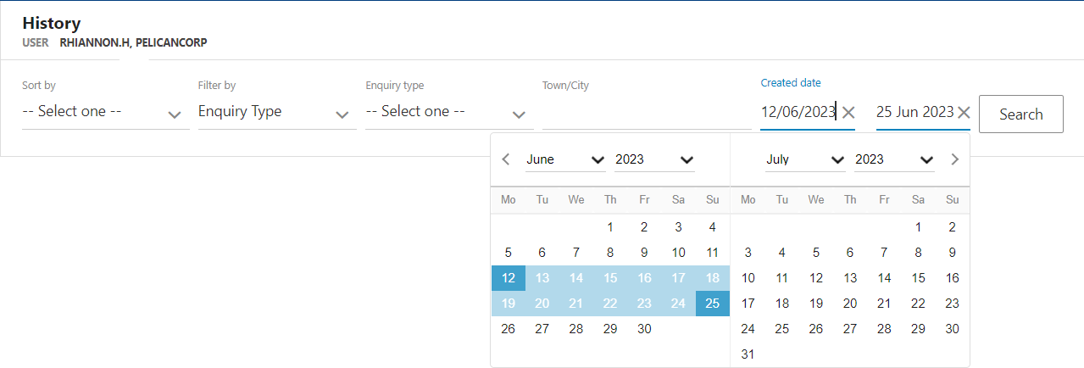Click the Search button

[x=1020, y=114]
